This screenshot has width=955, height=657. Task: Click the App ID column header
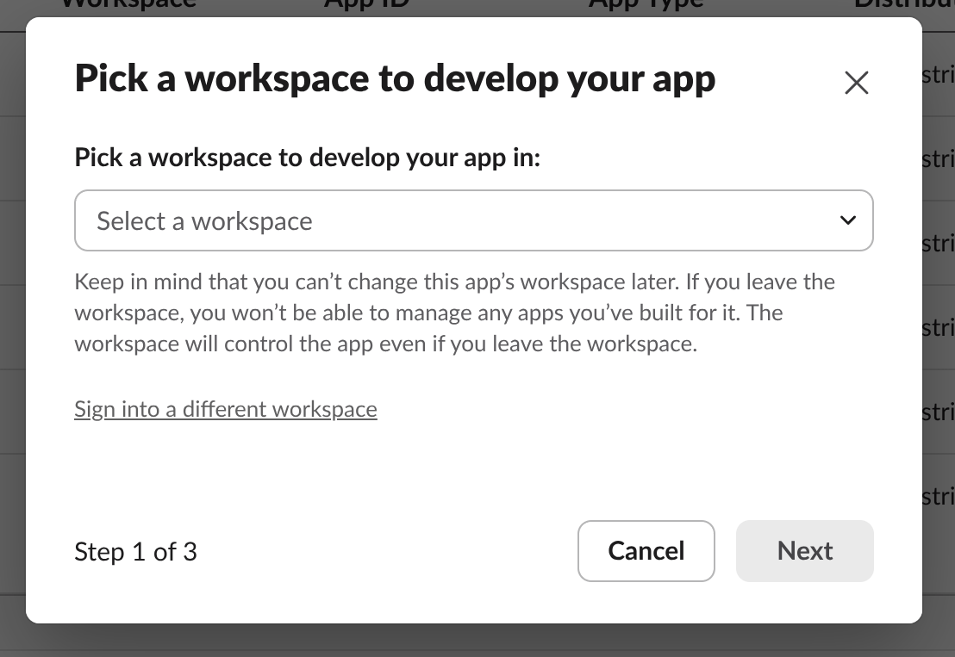(366, 5)
